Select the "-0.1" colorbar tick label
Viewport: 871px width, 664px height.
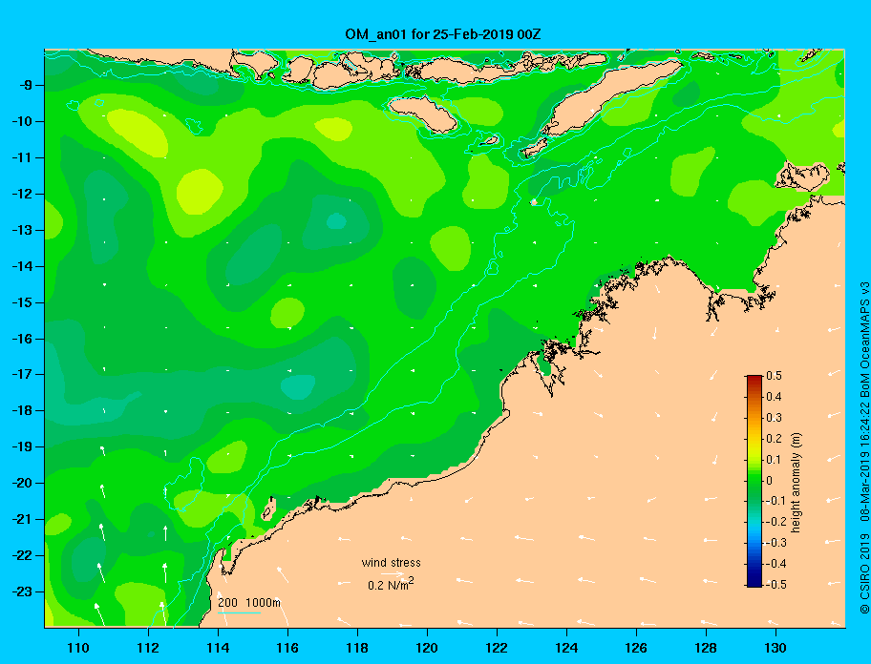(x=775, y=501)
